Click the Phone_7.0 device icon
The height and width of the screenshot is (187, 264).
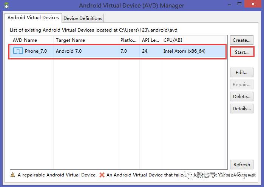(18, 51)
